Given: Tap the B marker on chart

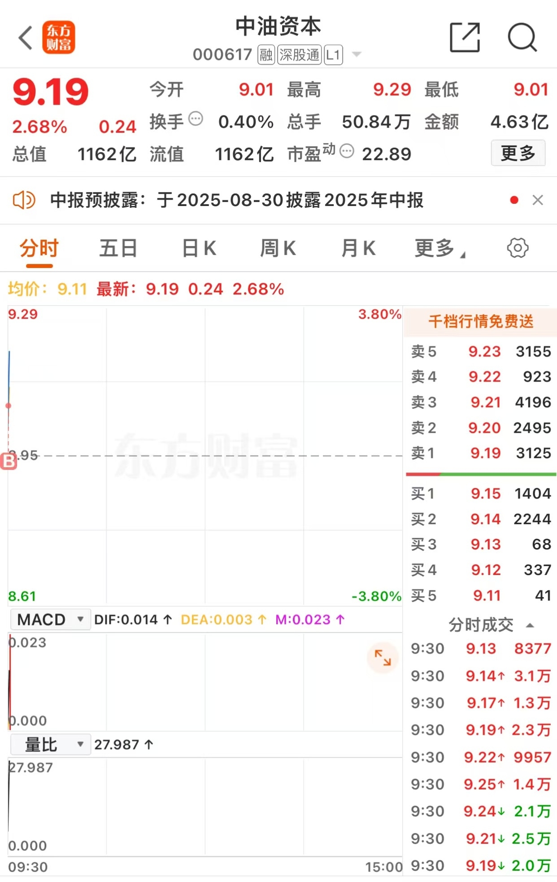Looking at the screenshot, I should [8, 461].
